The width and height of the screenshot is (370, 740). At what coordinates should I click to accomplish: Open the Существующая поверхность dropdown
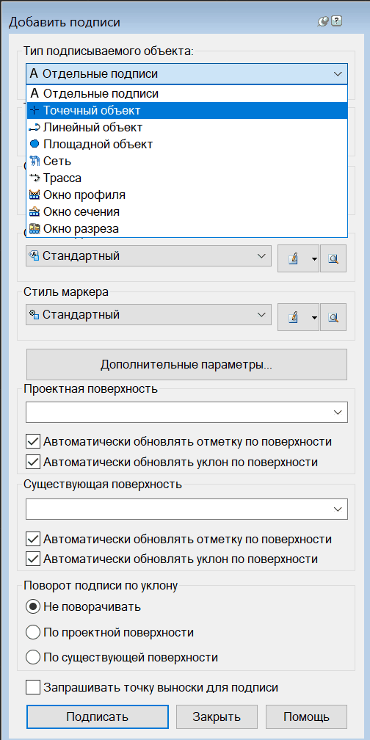(187, 509)
